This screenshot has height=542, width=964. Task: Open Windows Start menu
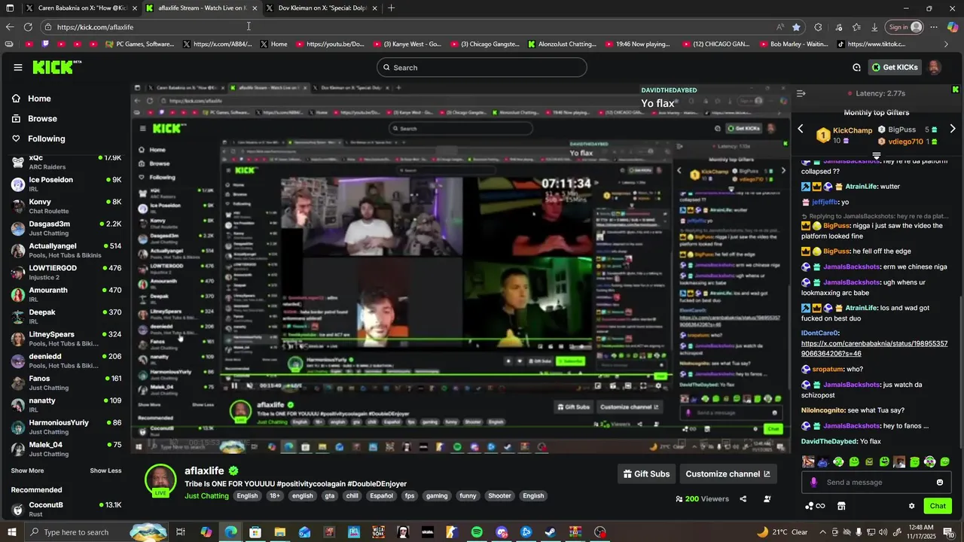pos(12,532)
